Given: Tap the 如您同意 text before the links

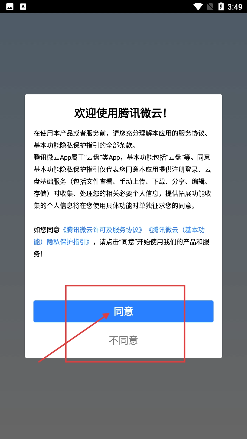Looking at the screenshot, I should [47, 230].
